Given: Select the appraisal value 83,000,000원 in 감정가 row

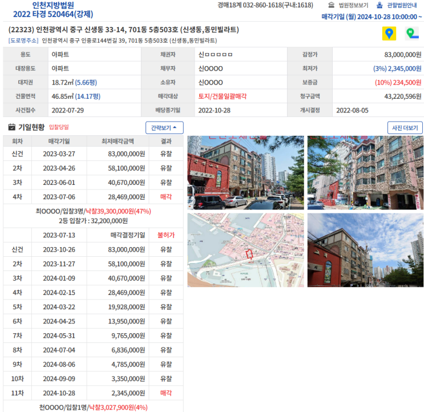Looking at the screenshot, I should click(403, 55).
